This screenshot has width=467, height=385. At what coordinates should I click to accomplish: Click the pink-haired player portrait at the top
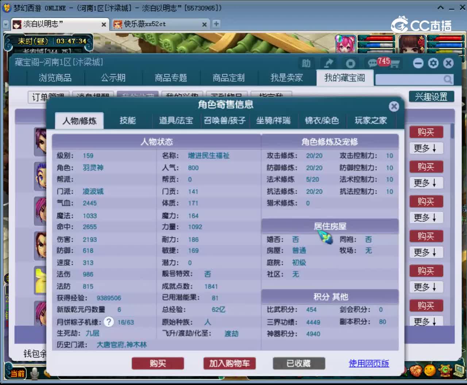coord(345,44)
